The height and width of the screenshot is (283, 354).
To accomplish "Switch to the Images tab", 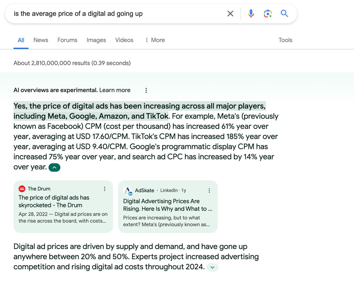I will pyautogui.click(x=96, y=40).
